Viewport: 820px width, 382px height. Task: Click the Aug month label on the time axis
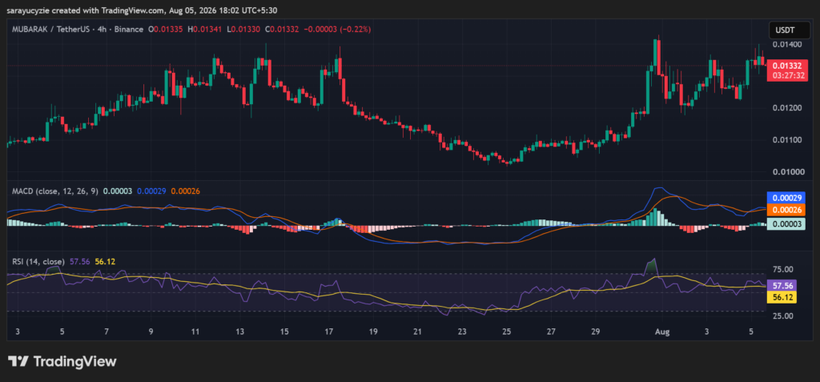[662, 332]
